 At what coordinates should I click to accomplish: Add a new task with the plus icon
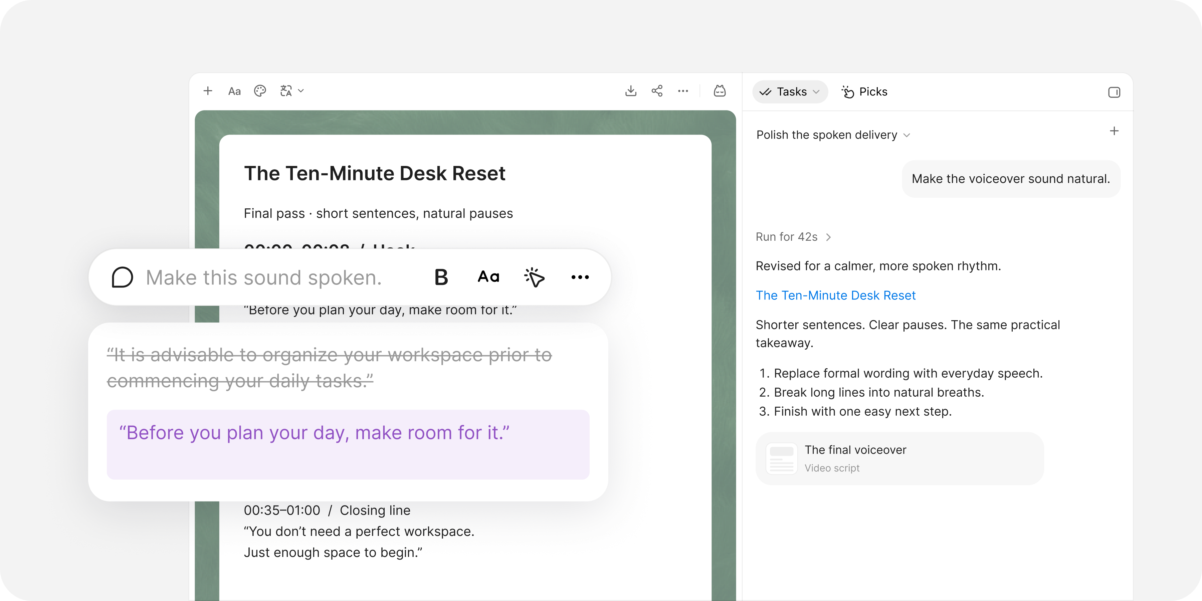(1114, 131)
